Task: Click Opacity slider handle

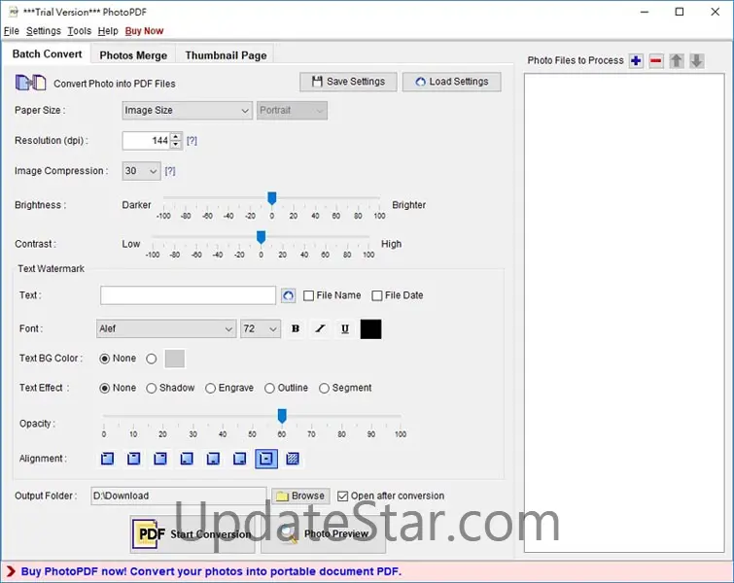Action: pyautogui.click(x=282, y=416)
